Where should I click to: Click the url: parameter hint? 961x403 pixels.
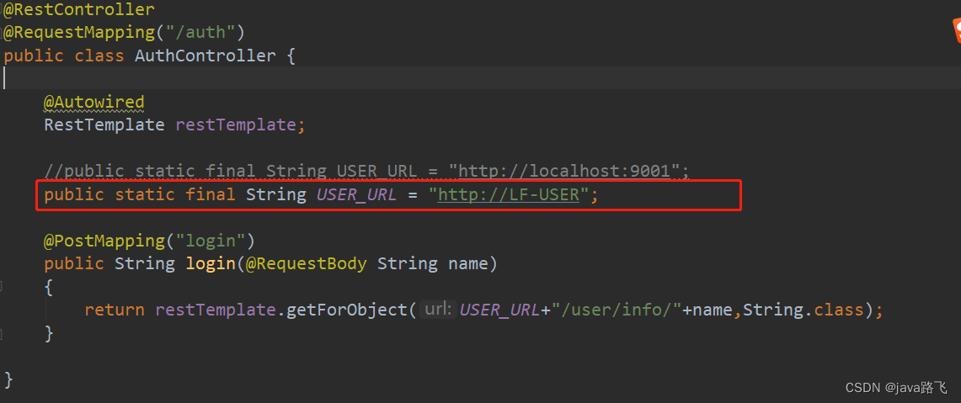[438, 310]
